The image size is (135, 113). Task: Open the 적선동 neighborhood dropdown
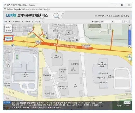(39, 21)
